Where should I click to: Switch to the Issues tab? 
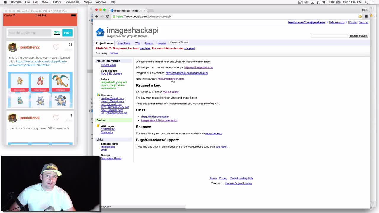tap(149, 43)
